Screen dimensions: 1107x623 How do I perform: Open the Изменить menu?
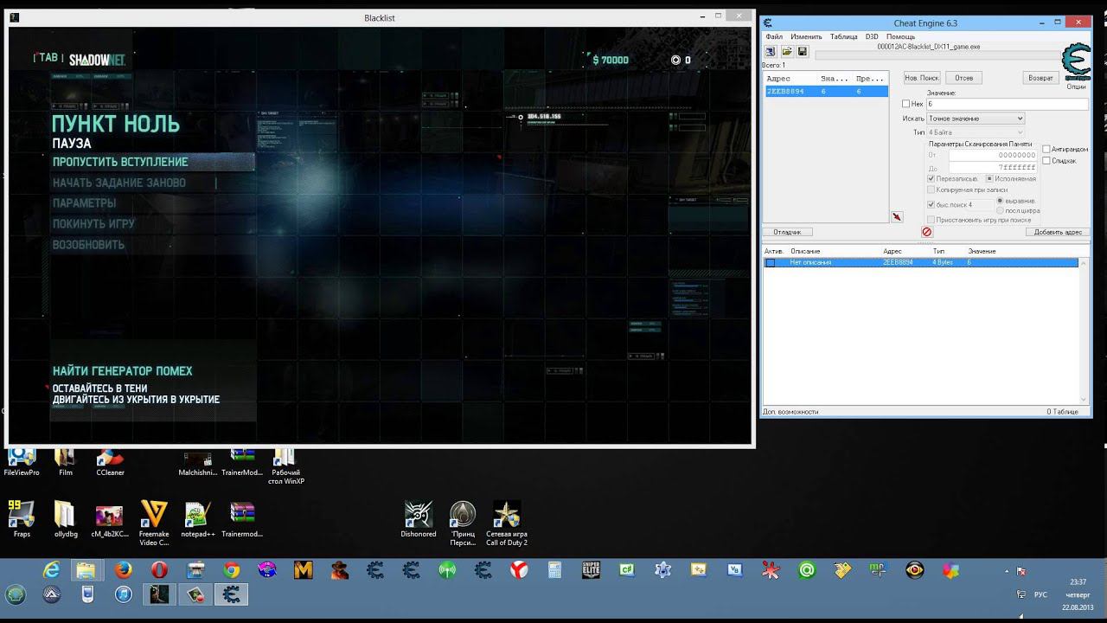(x=806, y=36)
